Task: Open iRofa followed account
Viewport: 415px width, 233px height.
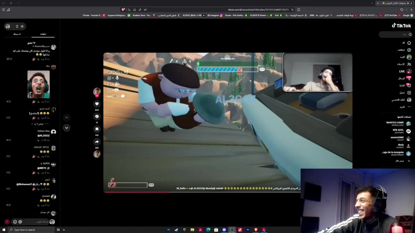Action: (x=404, y=146)
